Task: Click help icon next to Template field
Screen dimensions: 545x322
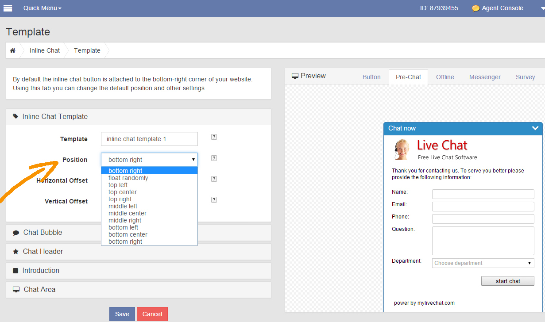Action: point(214,137)
